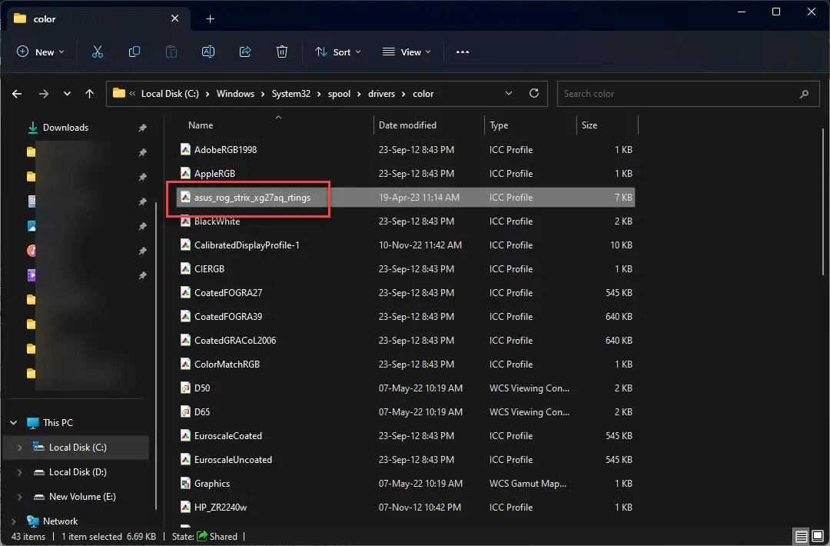830x546 pixels.
Task: Expand address bar history dropdown
Action: 509,93
